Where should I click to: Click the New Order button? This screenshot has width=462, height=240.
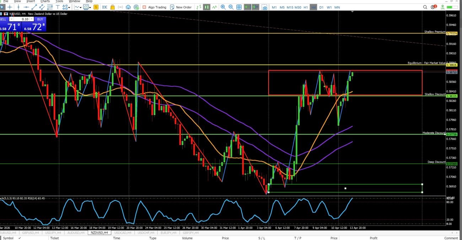click(x=181, y=7)
